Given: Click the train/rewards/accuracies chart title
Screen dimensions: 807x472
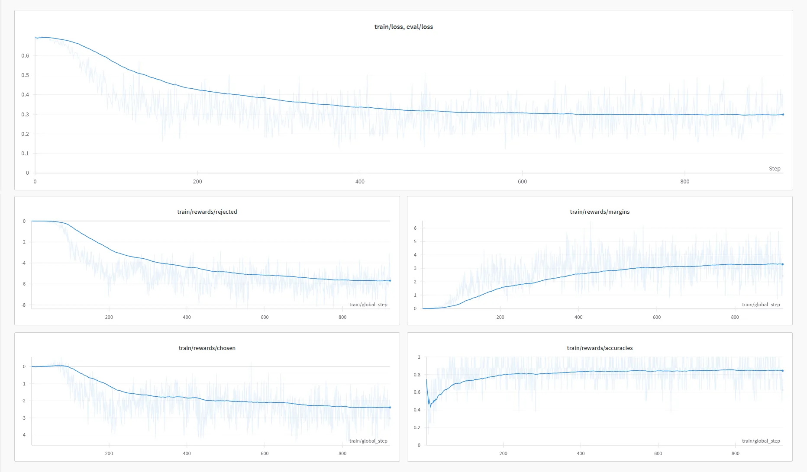Looking at the screenshot, I should (x=600, y=348).
